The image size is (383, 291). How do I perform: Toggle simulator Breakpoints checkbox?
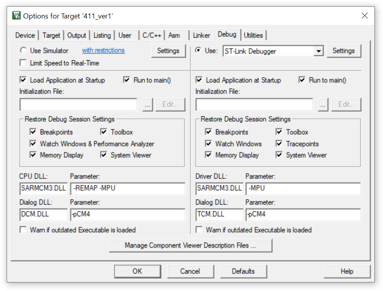tap(33, 132)
